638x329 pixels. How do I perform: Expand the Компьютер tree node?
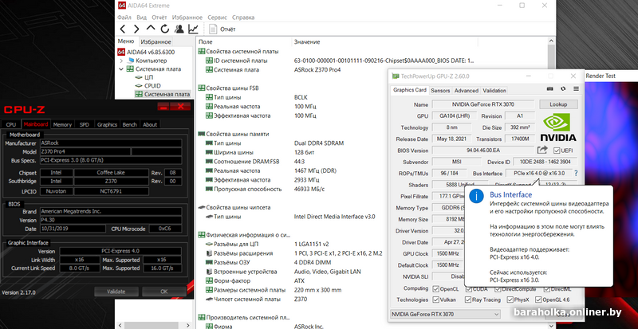[x=122, y=61]
